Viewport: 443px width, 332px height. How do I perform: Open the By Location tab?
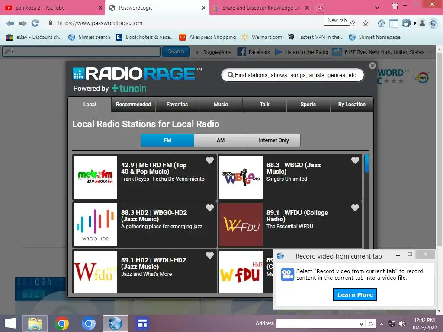tap(352, 105)
